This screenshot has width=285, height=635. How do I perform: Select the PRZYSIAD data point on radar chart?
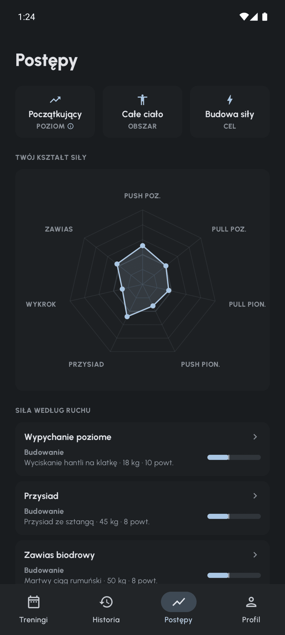click(127, 316)
